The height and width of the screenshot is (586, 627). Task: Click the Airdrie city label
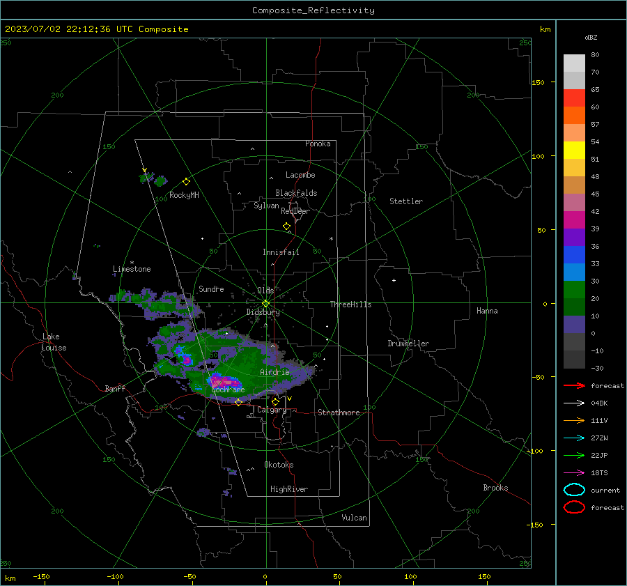click(274, 372)
